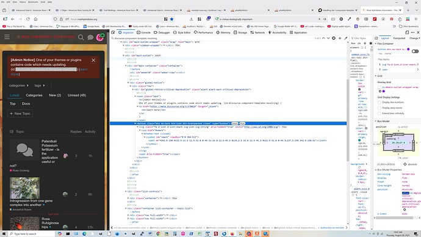Screen dimensions: 421x237
Task: Create a new node in the Inspector
Action: pyautogui.click(x=340, y=38)
